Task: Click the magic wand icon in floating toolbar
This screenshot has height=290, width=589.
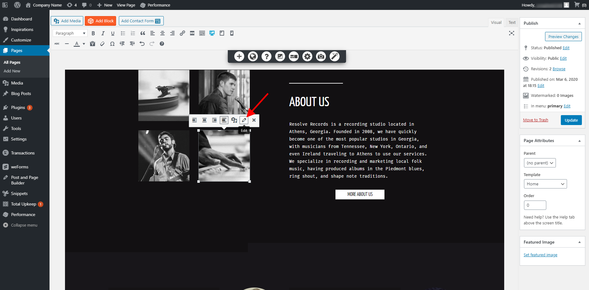Action: pos(335,56)
